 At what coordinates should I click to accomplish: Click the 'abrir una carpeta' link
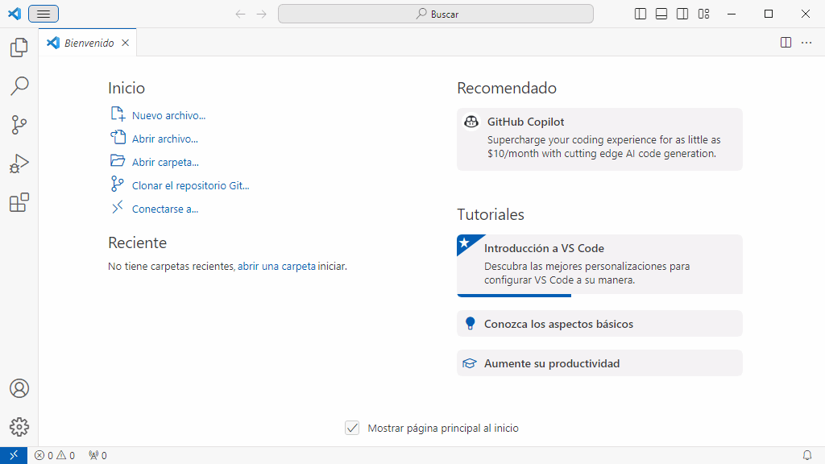(277, 266)
